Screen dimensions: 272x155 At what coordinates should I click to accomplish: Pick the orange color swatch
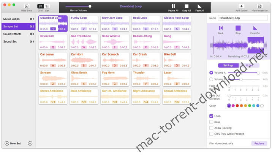(x=241, y=106)
